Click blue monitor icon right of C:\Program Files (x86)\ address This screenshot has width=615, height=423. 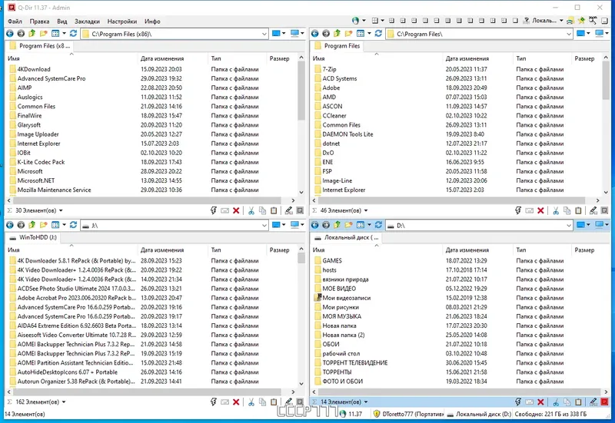coord(276,34)
